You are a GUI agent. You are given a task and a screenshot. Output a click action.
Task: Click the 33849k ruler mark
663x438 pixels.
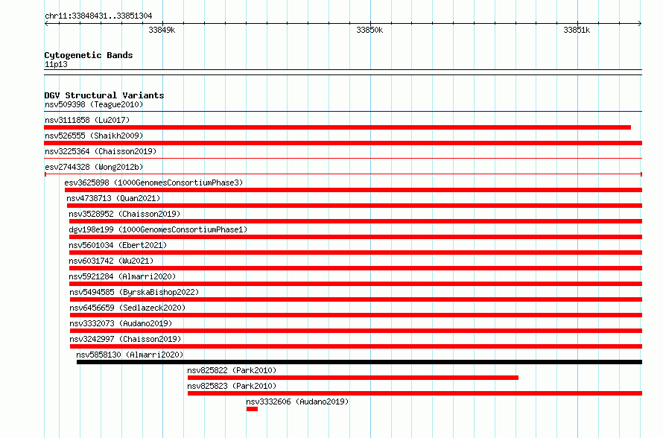[162, 30]
